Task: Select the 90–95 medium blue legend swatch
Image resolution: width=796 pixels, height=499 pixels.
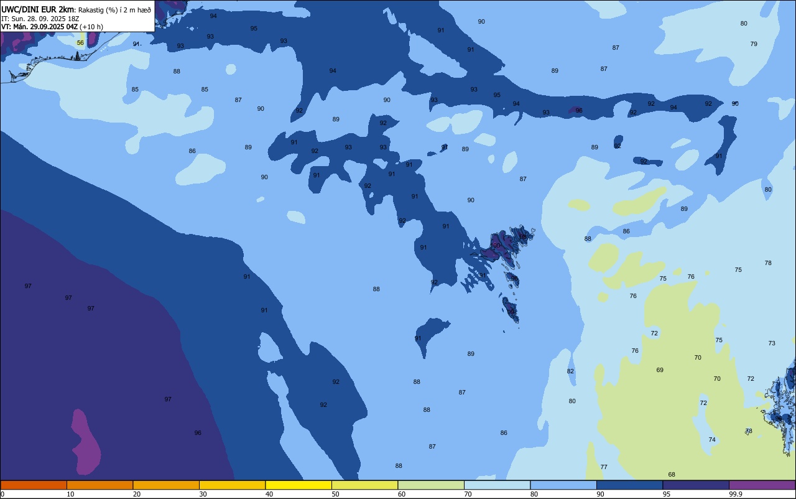Action: coord(629,485)
